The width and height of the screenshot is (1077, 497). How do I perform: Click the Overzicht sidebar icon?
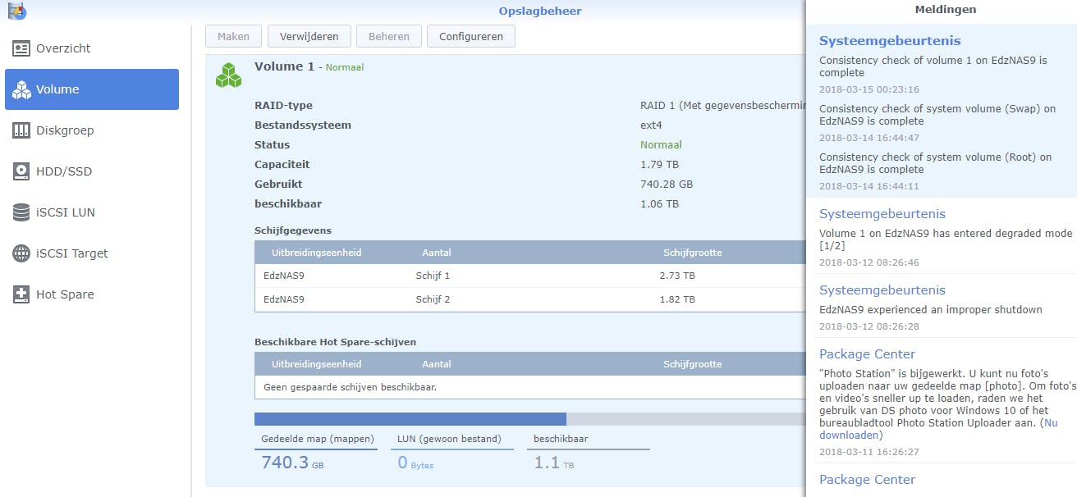[21, 48]
